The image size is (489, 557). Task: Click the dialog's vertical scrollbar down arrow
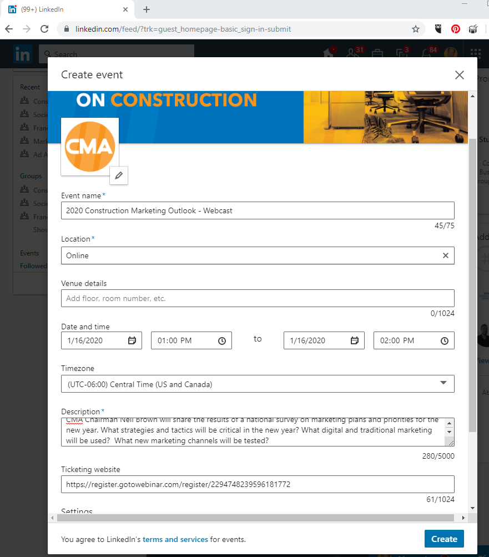472,508
